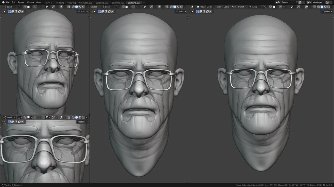Switch to the Modeling workspace tab
This screenshot has width=334, height=187.
(60, 3)
